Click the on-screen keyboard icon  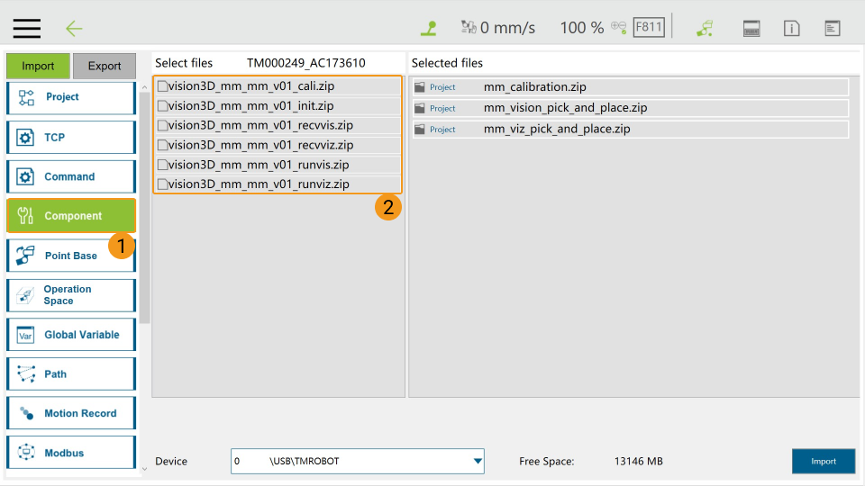(x=751, y=28)
